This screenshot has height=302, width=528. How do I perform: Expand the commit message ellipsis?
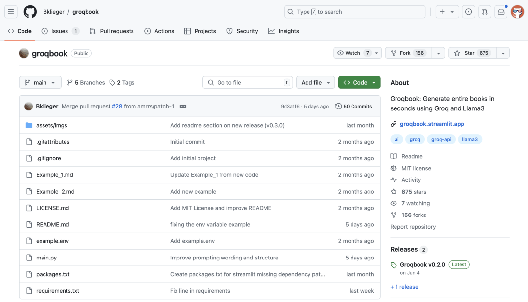point(183,107)
